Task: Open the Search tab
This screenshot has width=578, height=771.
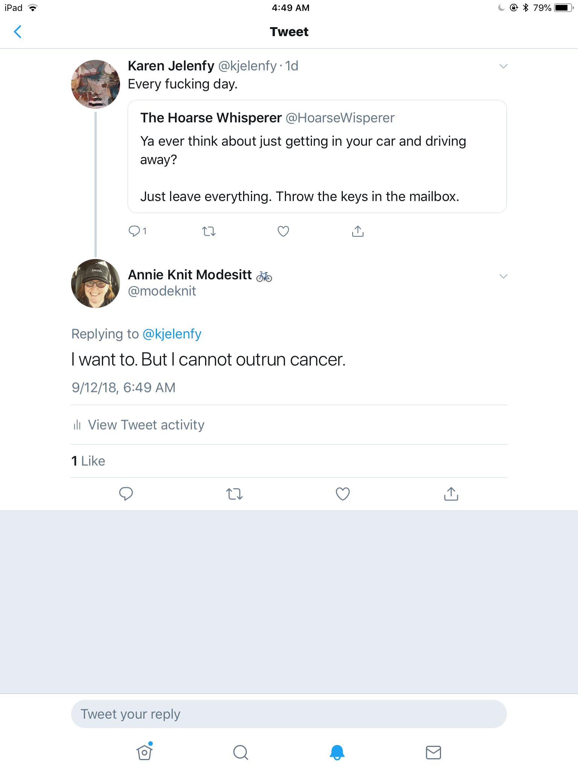Action: pyautogui.click(x=241, y=752)
